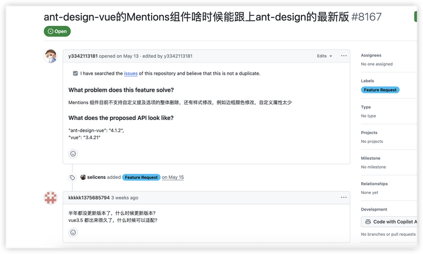
Task: Click selicens's small avatar in the timeline
Action: click(x=83, y=177)
